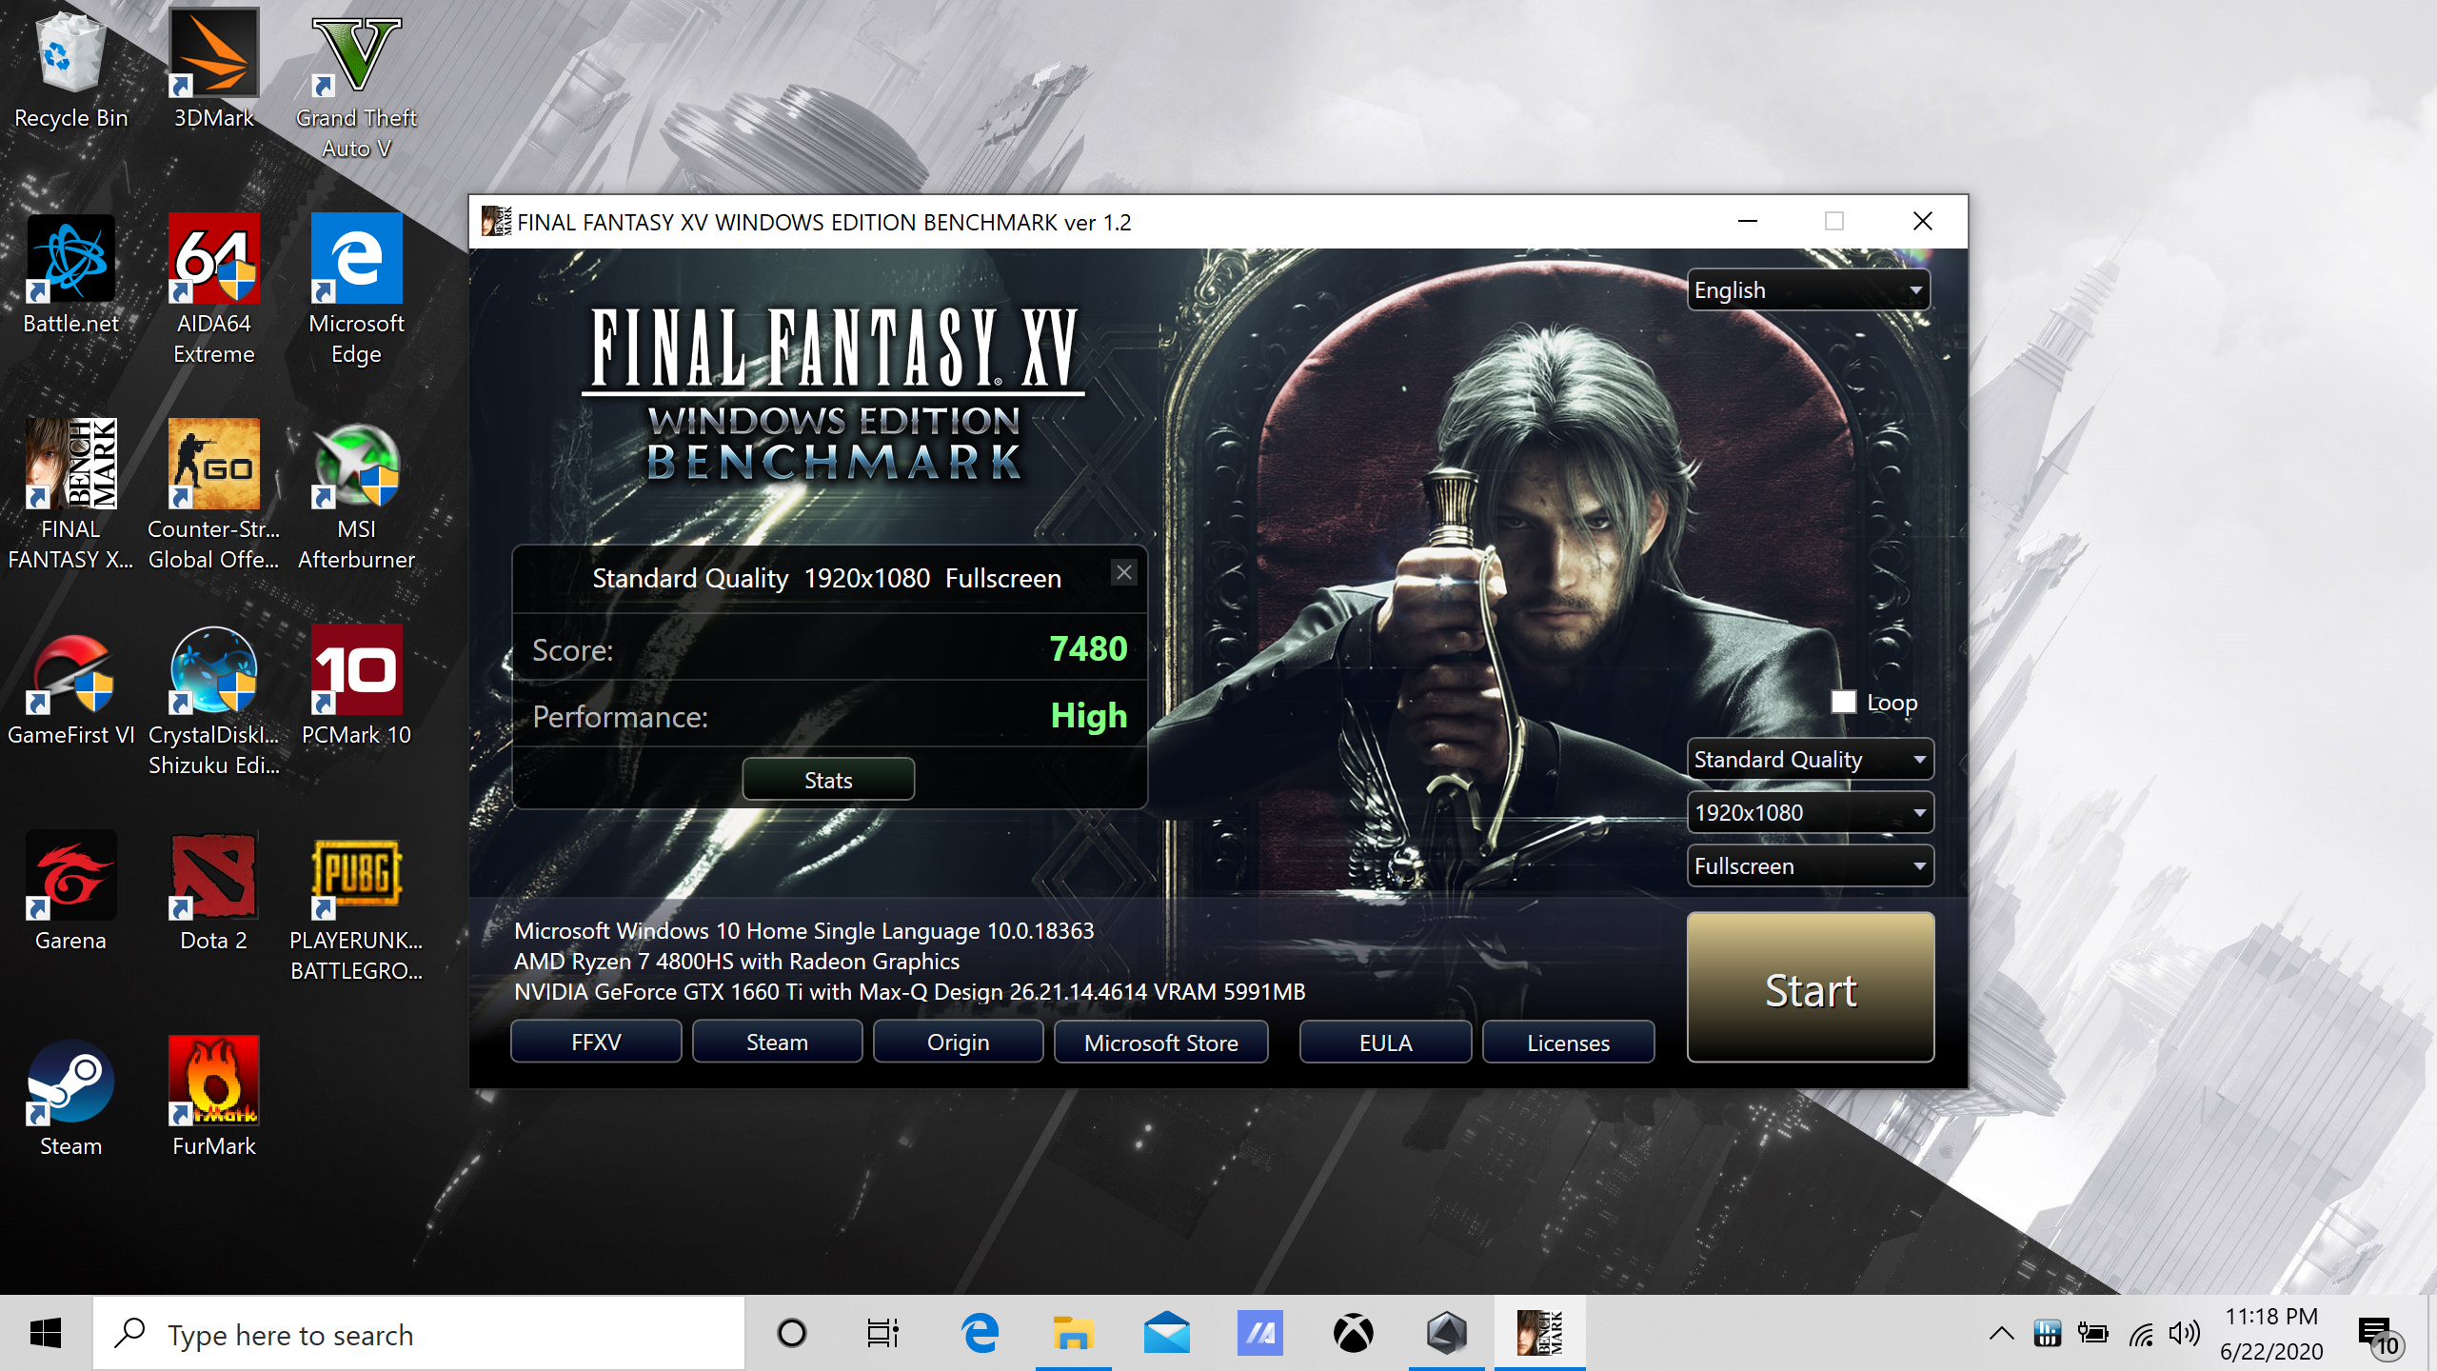Screen dimensions: 2437x1371
Task: Open the Origin store link button
Action: click(958, 1043)
